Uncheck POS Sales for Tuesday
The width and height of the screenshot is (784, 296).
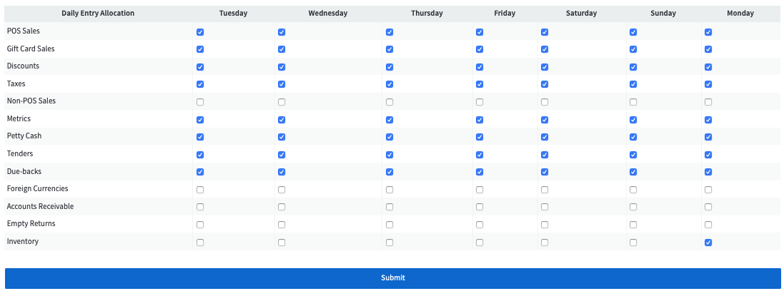coord(200,32)
